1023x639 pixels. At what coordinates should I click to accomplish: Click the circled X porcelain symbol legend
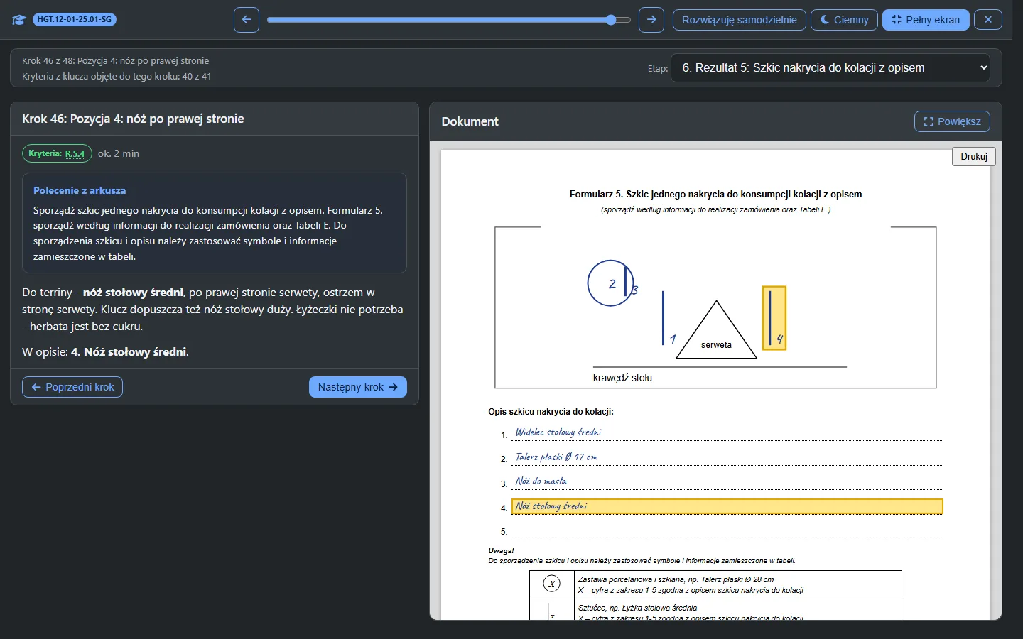coord(552,584)
